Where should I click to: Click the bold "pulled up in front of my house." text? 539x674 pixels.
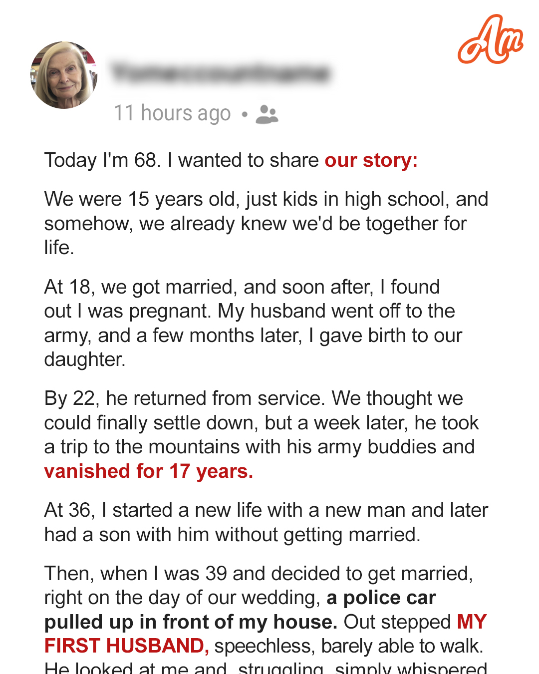click(x=191, y=622)
